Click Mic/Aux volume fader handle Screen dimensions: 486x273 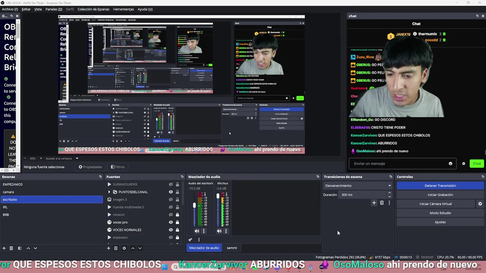click(218, 196)
